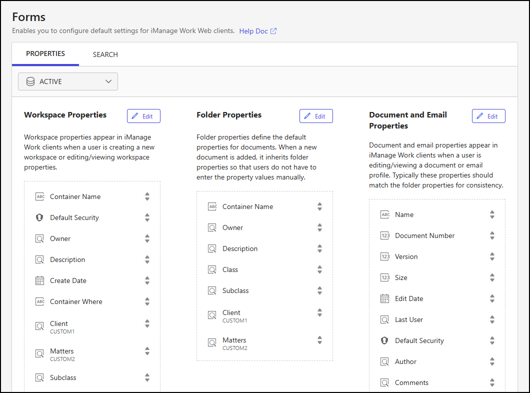Select the PROPERTIES tab

click(x=45, y=53)
